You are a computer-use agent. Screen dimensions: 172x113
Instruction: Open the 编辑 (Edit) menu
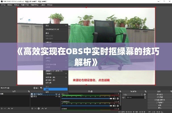click(10, 5)
